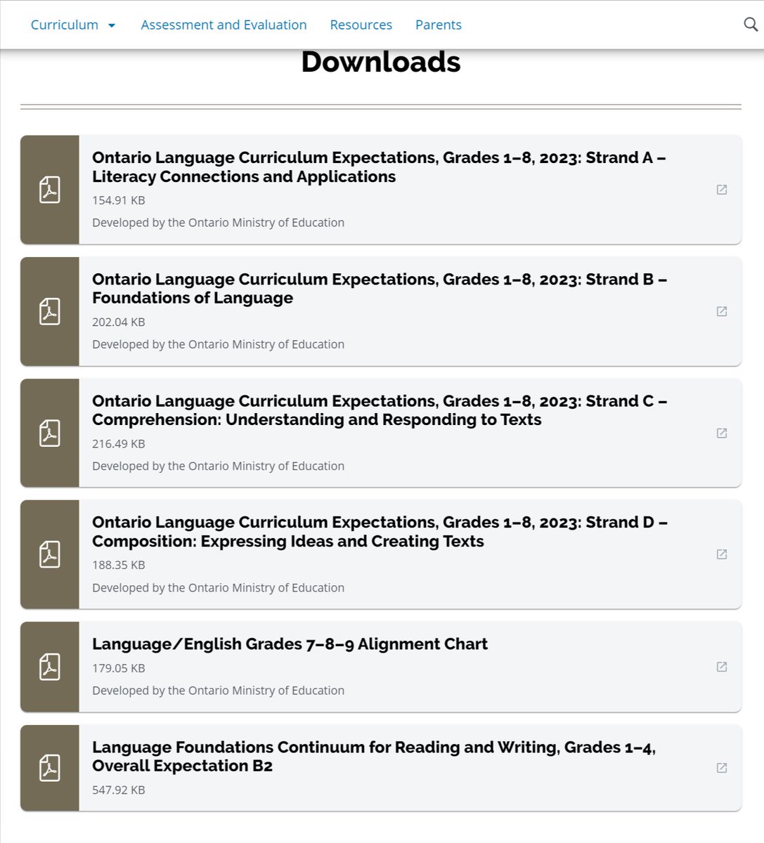Expand the Curriculum dropdown arrow

[x=111, y=25]
